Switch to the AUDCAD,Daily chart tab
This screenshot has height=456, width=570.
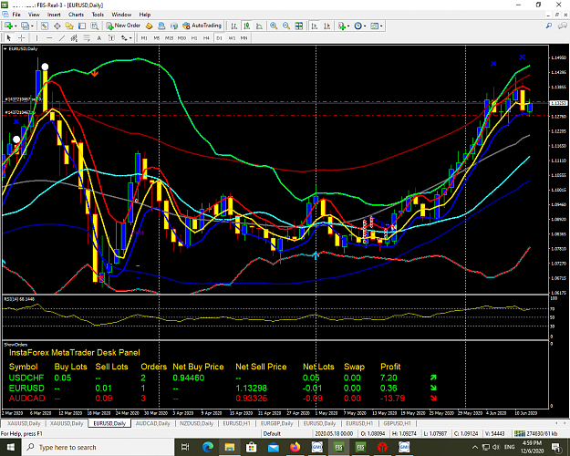[x=152, y=423]
